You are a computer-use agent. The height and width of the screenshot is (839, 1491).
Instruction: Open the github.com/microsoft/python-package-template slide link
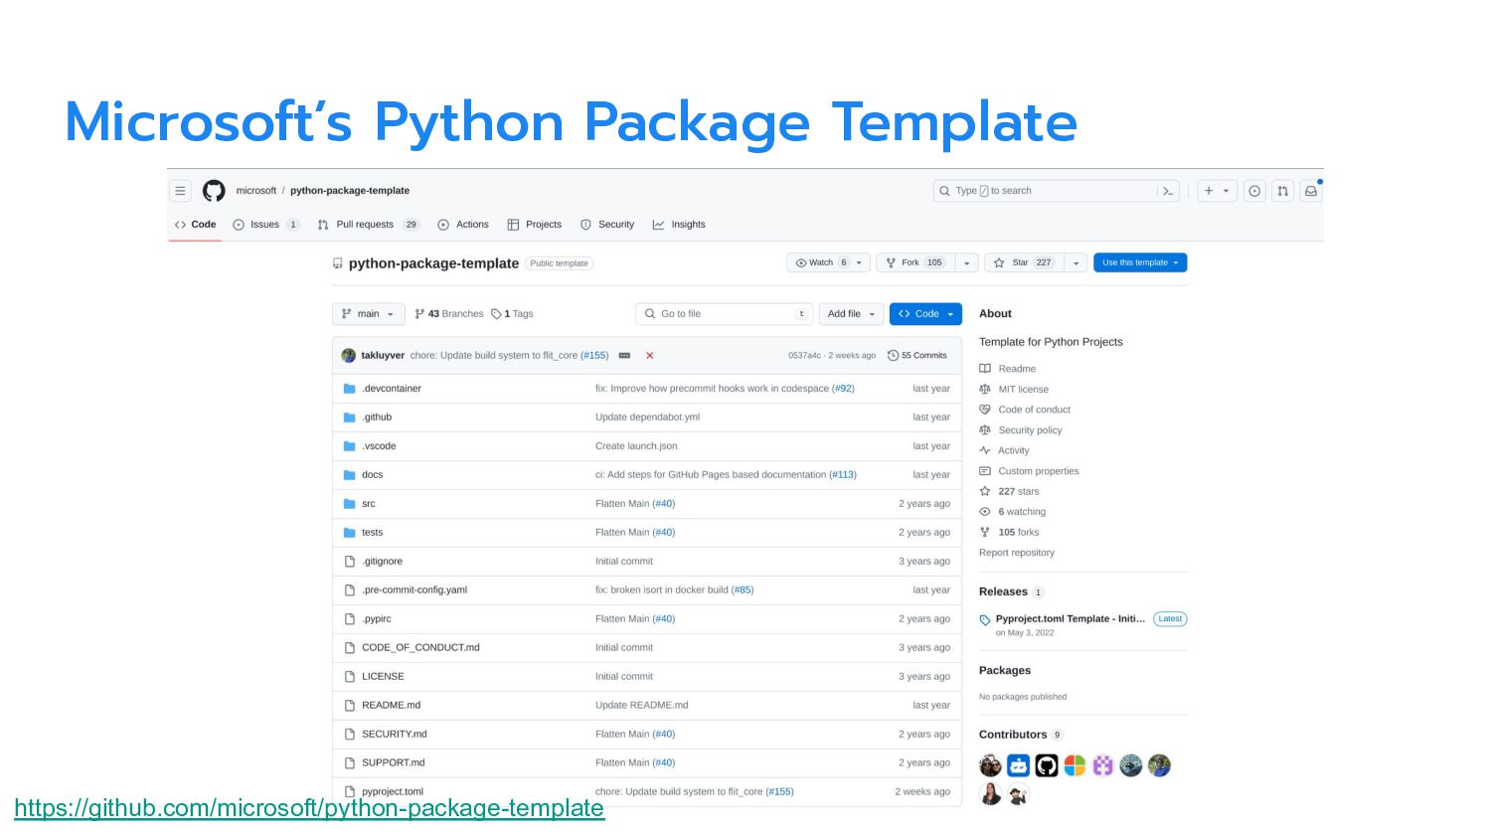tap(309, 807)
